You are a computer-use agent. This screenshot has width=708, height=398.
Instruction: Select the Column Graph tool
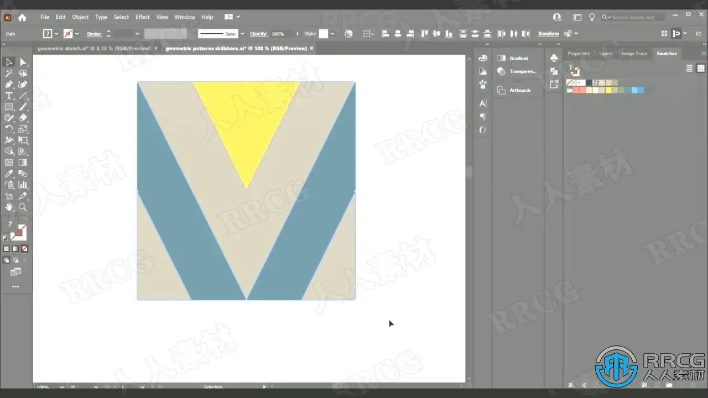click(x=23, y=185)
